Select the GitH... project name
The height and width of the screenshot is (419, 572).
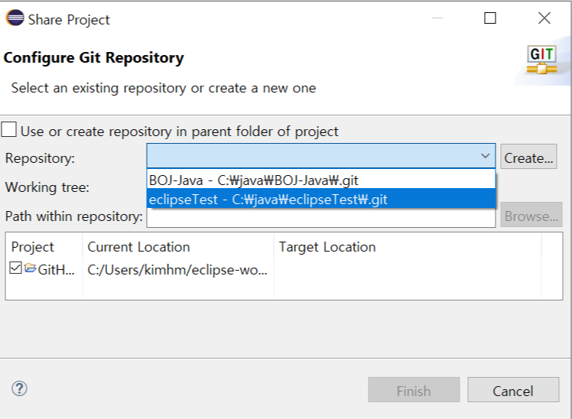click(x=56, y=270)
